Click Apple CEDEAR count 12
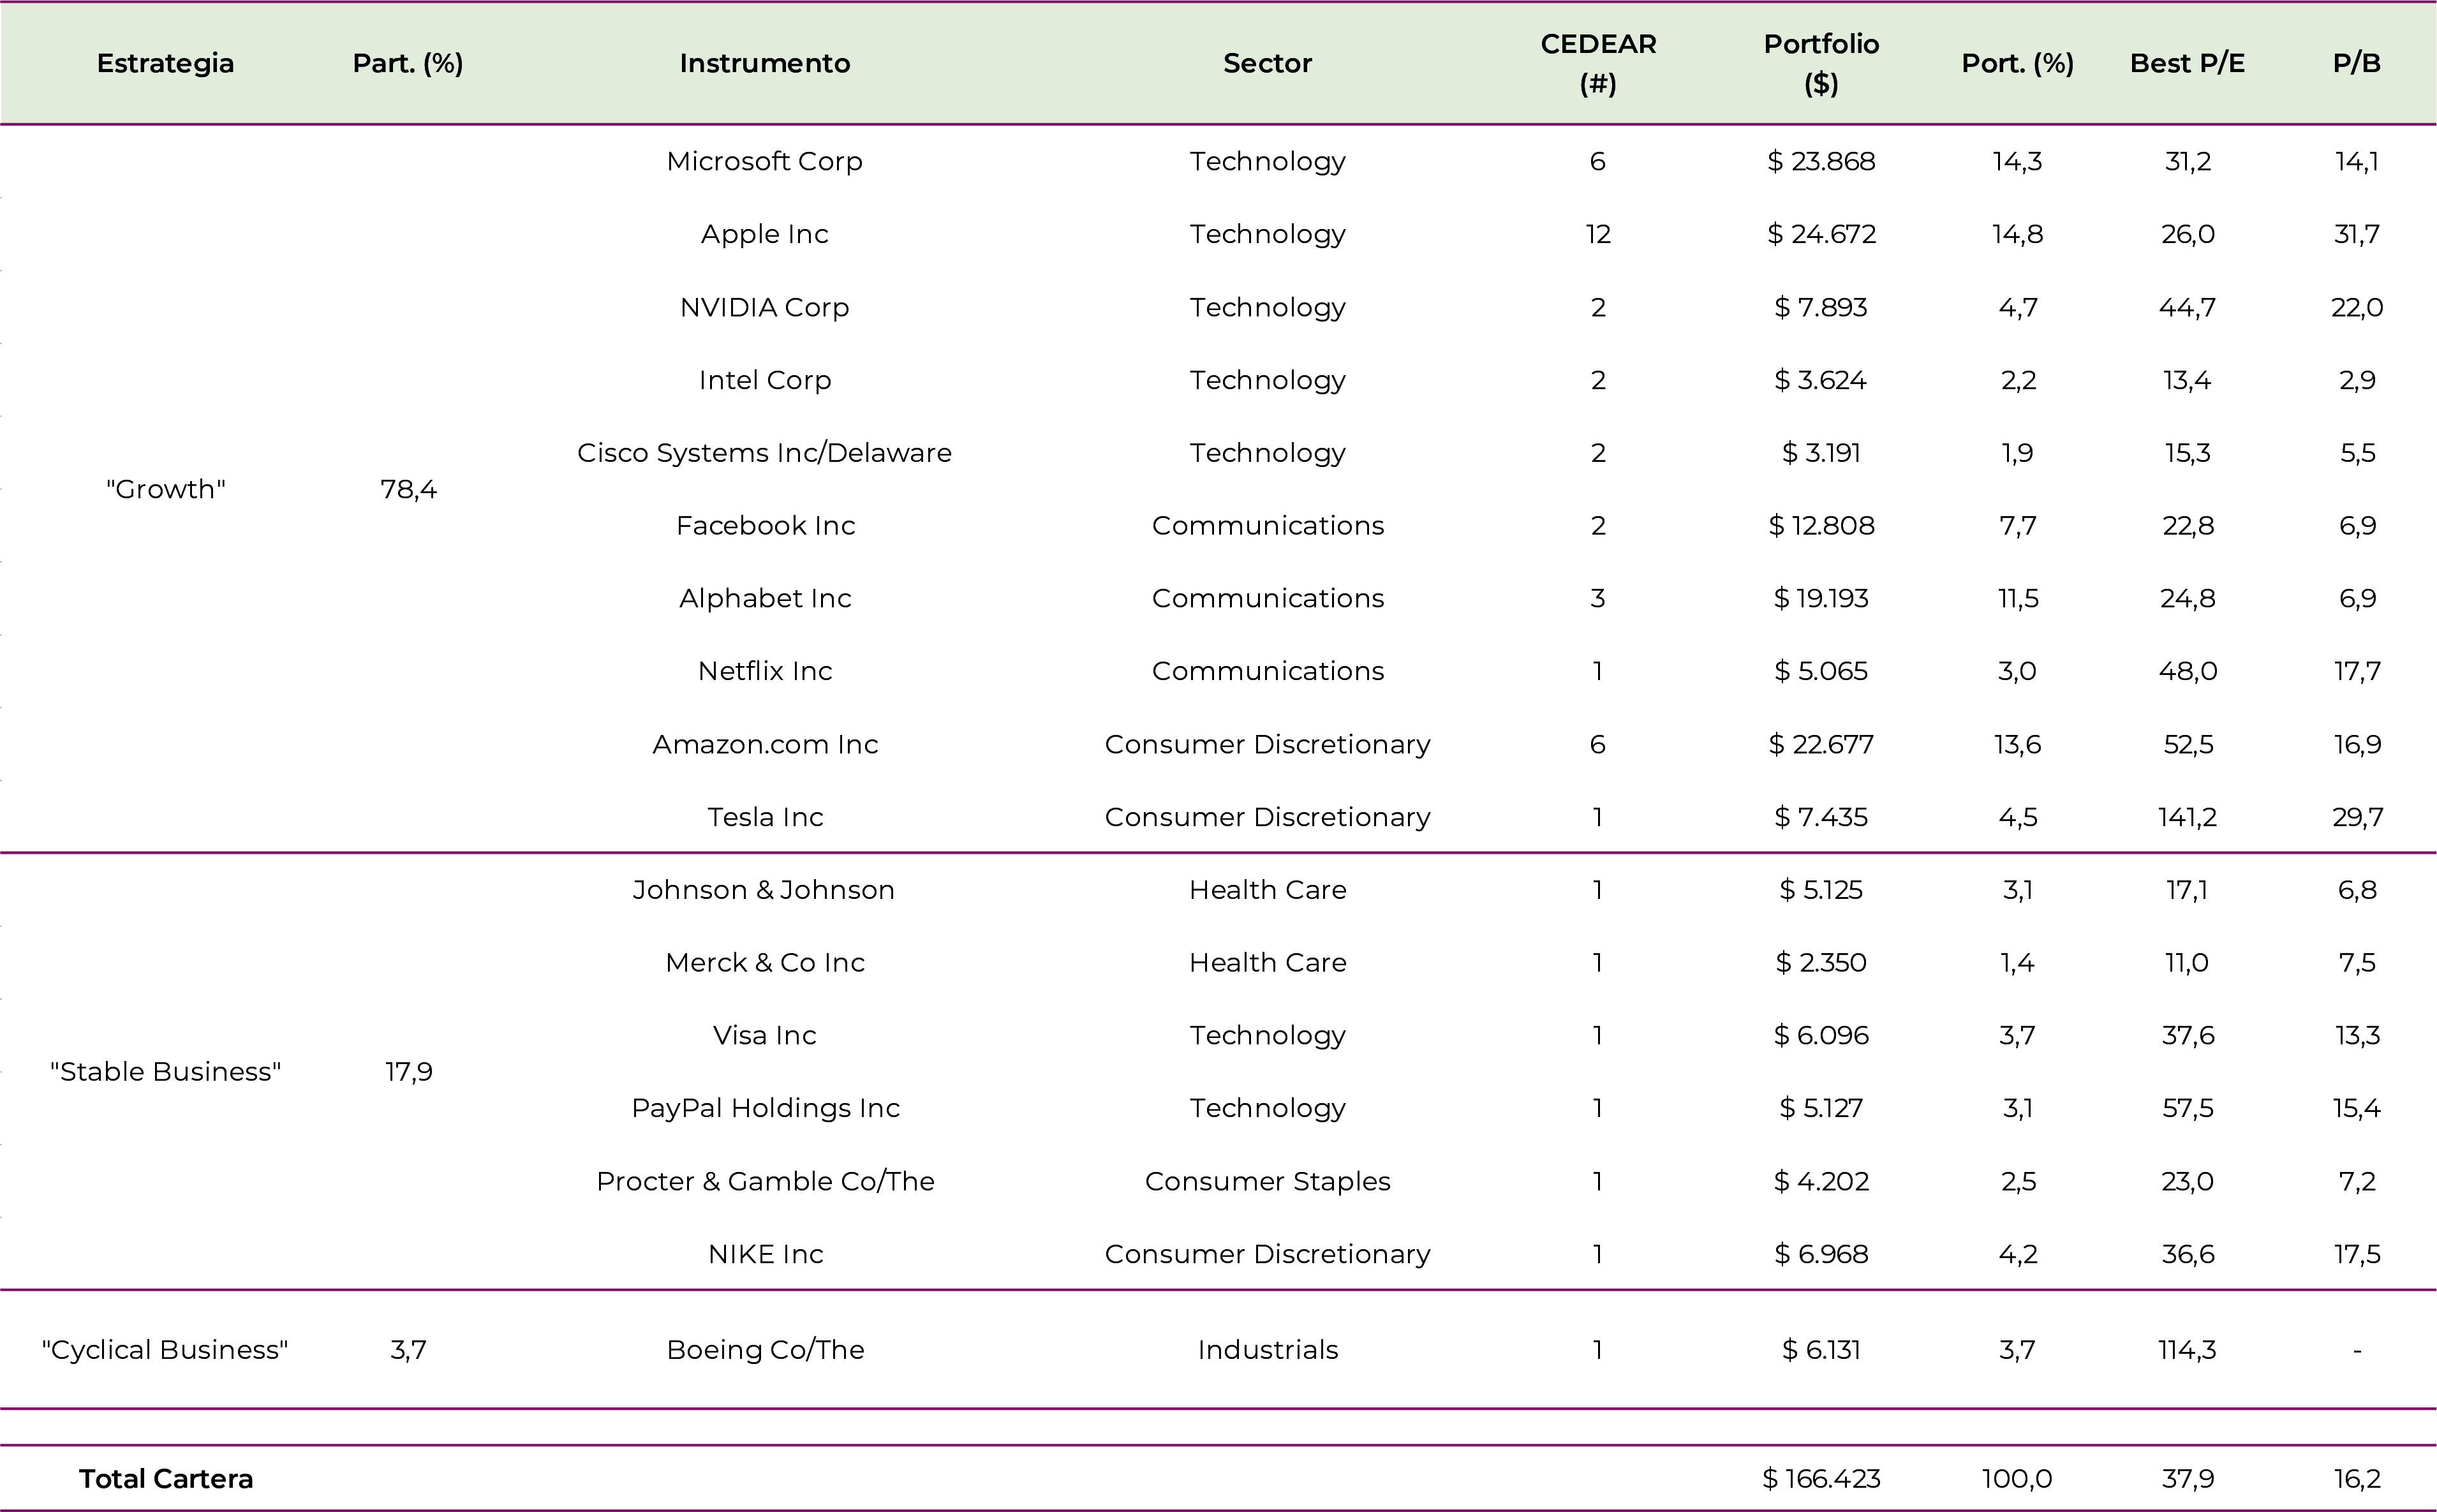The height and width of the screenshot is (1512, 2437). pos(1598,234)
